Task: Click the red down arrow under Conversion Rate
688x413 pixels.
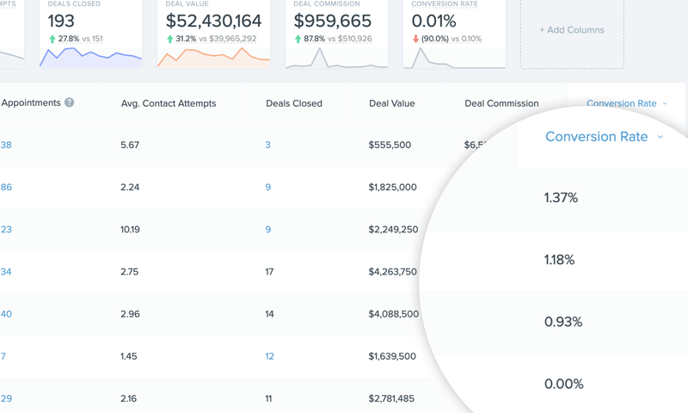Action: [416, 39]
